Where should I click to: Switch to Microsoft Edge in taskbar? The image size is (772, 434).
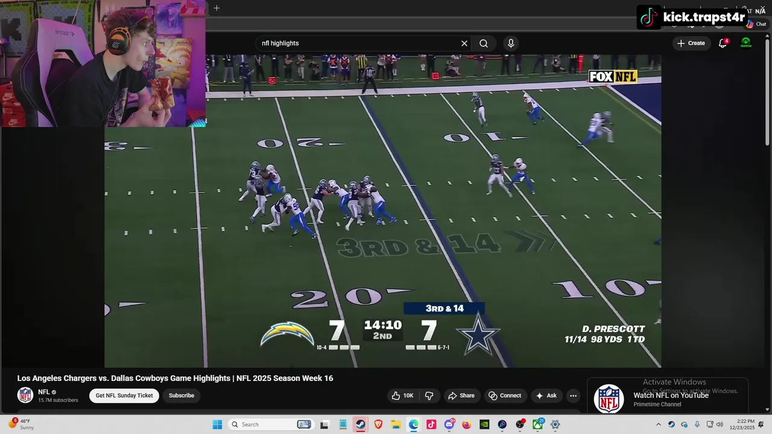pyautogui.click(x=413, y=424)
